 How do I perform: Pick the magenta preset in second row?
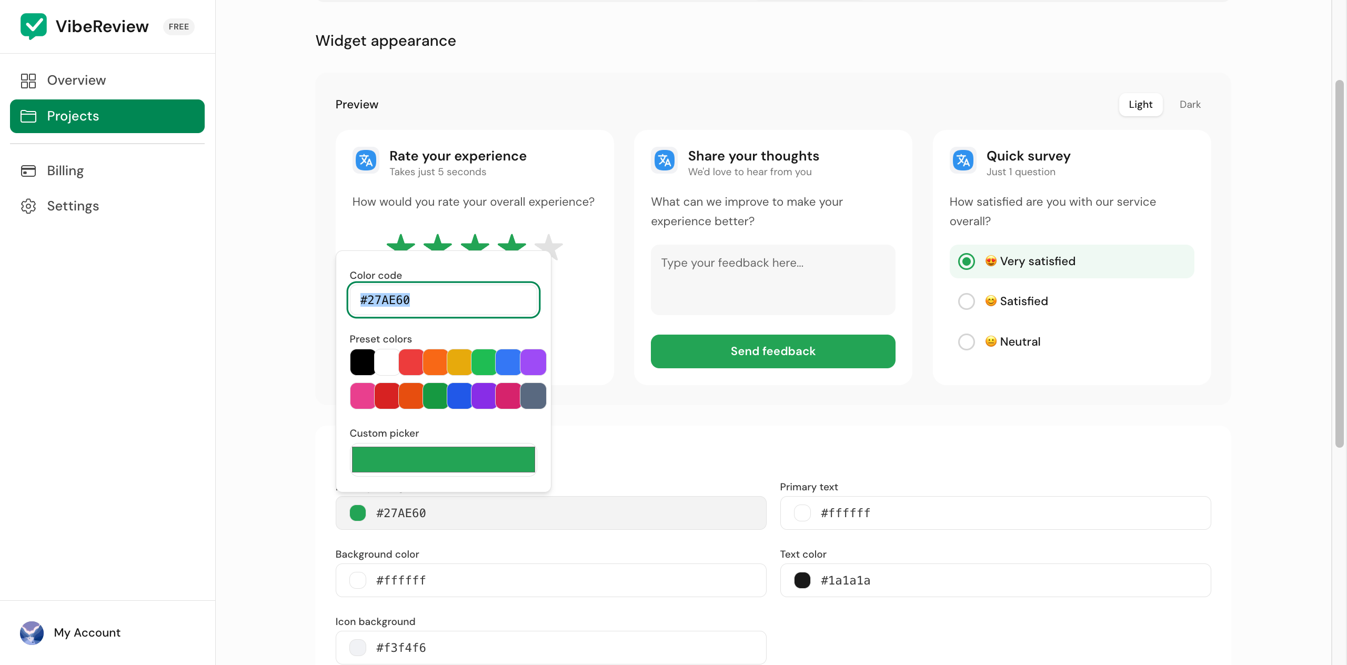(x=508, y=396)
